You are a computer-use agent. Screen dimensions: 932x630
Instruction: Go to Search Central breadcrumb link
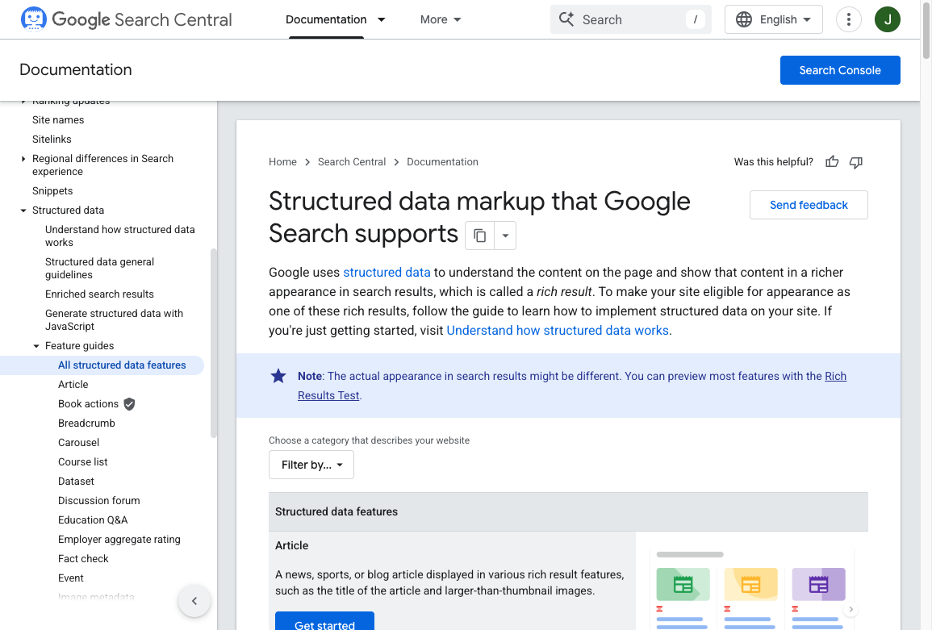coord(351,161)
